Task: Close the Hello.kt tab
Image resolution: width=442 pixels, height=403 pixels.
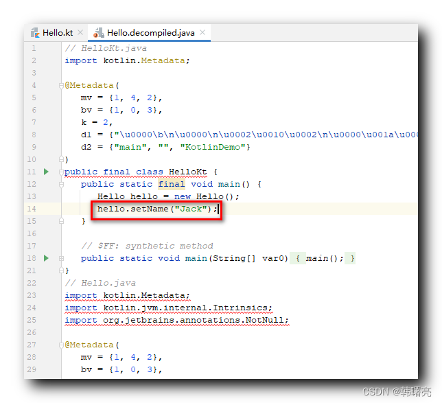Action: (80, 33)
